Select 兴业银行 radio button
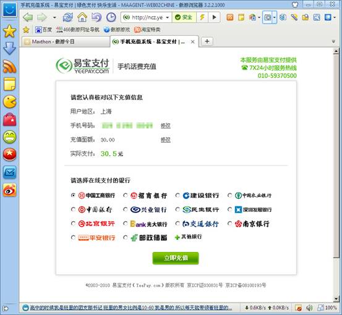The width and height of the screenshot is (342, 315). pos(126,209)
